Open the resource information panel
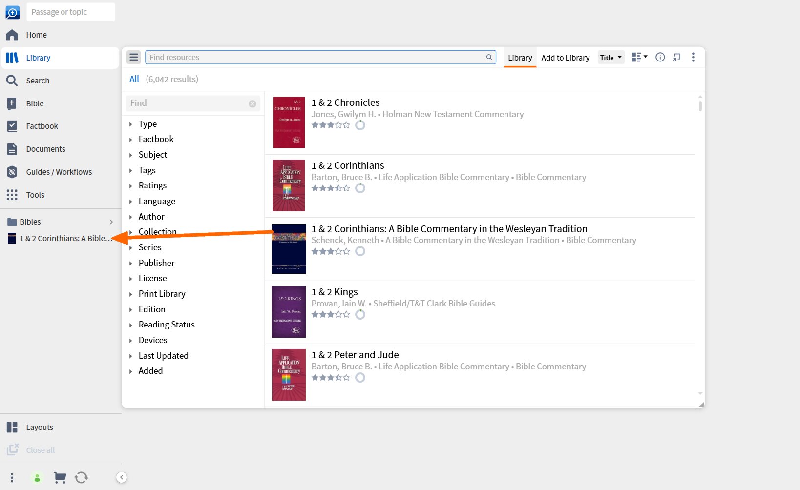 pos(660,57)
